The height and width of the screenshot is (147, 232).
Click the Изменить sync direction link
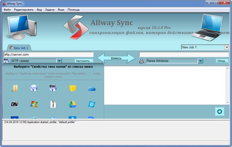pos(116,58)
